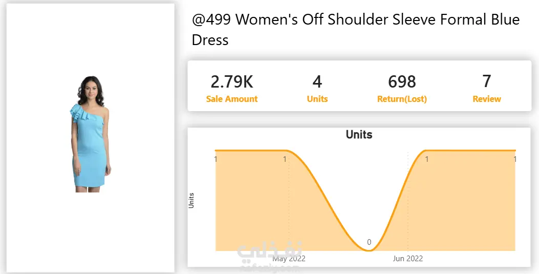Click the Units chart title
Image resolution: width=539 pixels, height=274 pixels.
pos(359,134)
